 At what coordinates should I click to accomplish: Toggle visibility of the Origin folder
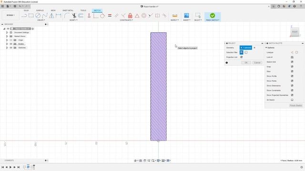point(11,40)
